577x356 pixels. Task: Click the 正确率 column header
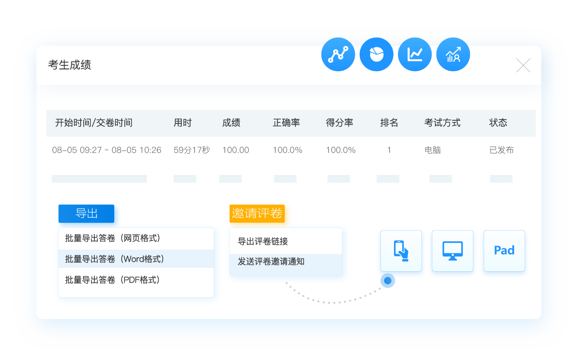[x=286, y=123]
